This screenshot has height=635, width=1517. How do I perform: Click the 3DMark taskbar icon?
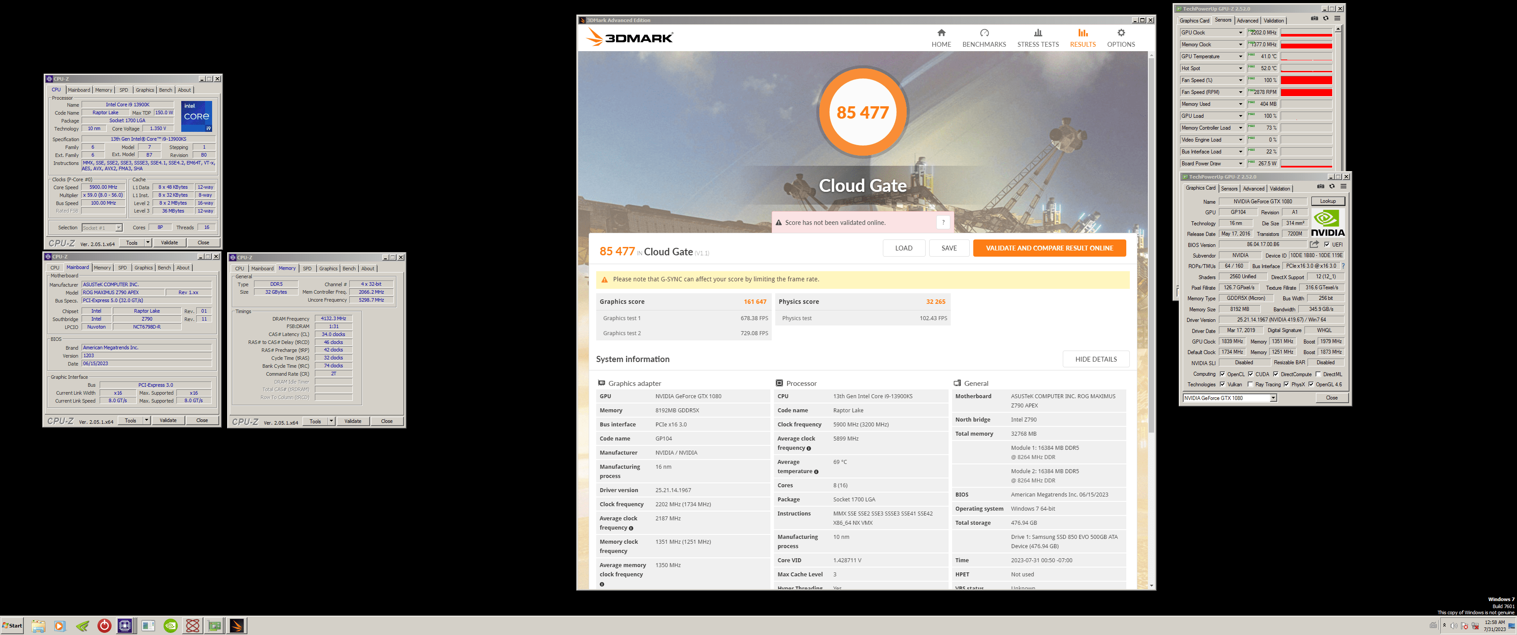pyautogui.click(x=237, y=626)
